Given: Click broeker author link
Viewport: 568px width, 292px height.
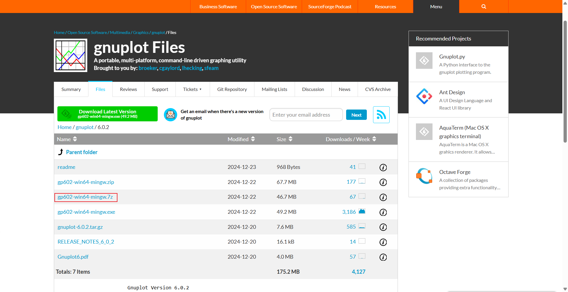Looking at the screenshot, I should tap(148, 68).
